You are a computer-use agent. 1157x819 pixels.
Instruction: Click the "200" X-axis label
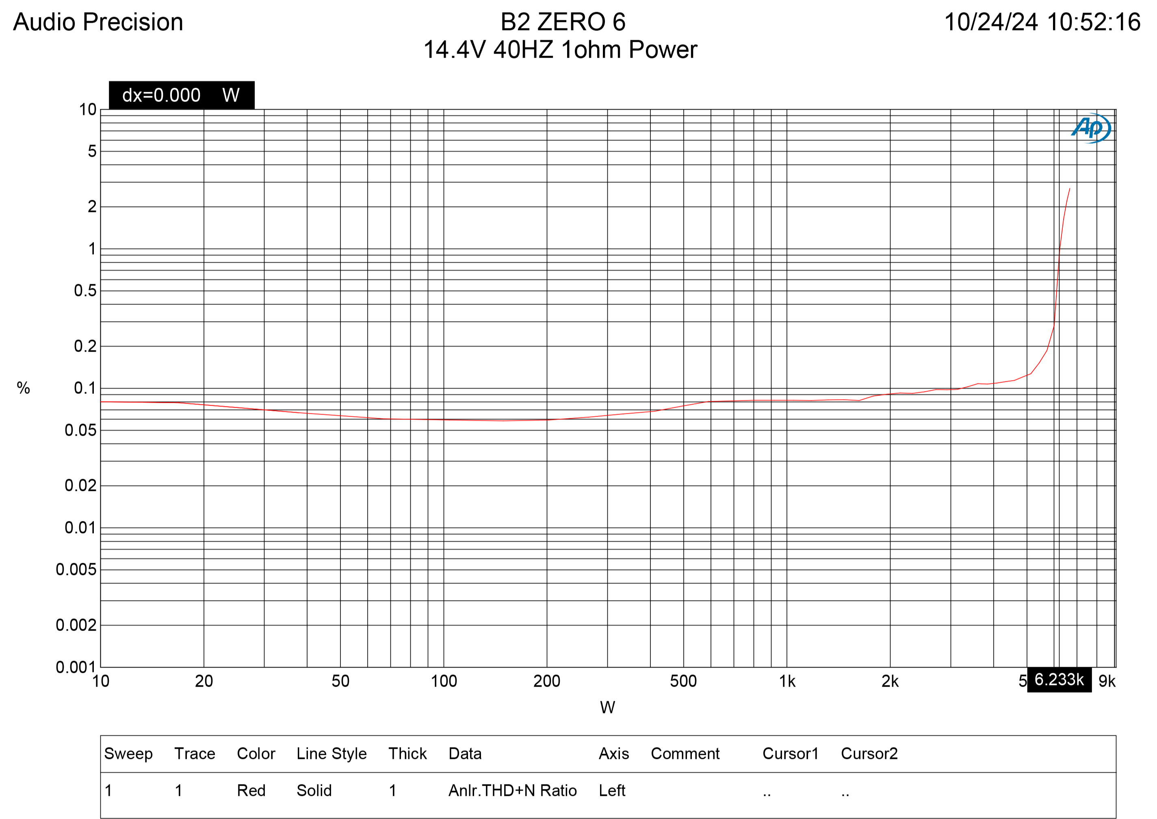(547, 681)
